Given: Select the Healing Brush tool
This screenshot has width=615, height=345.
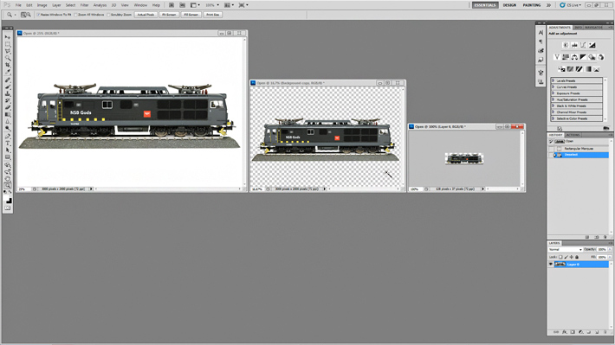Looking at the screenshot, I should click(8, 80).
